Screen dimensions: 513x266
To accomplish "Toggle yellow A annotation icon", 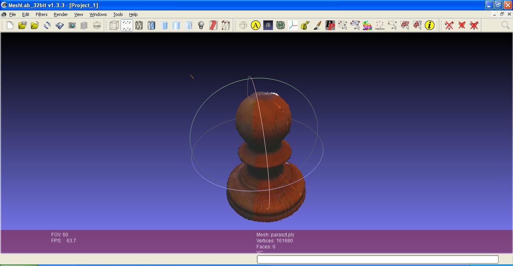I will point(256,25).
